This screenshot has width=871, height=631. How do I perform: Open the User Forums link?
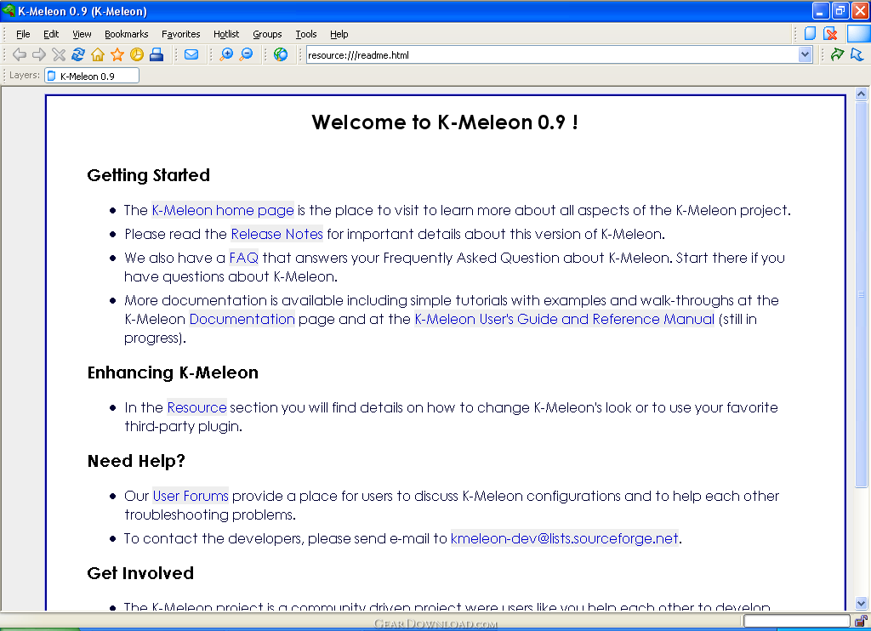click(191, 496)
